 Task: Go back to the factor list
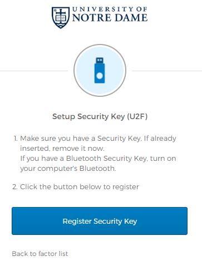coord(40,254)
